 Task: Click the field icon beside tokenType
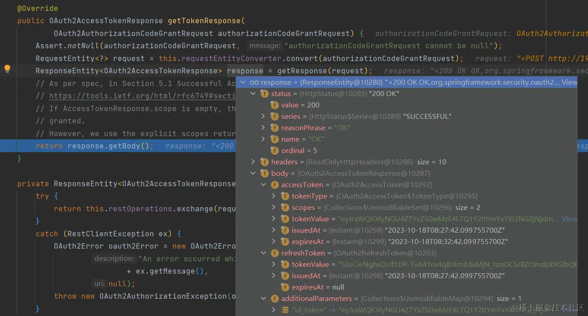coord(285,196)
